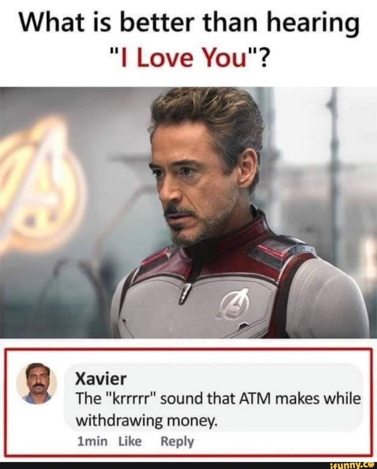Select the comment text mentioning ATM sound

219,409
